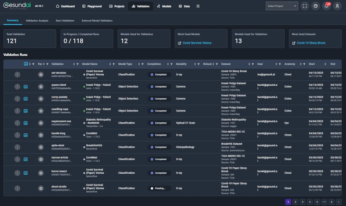This screenshot has height=206, width=346.
Task: Open row actions menu for net-decision
Action: tap(17, 75)
